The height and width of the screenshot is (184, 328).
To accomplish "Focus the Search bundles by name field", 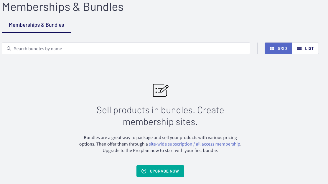I will 130,49.
